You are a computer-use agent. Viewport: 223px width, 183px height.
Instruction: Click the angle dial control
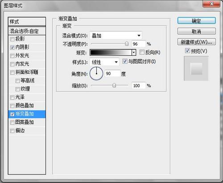[96, 73]
